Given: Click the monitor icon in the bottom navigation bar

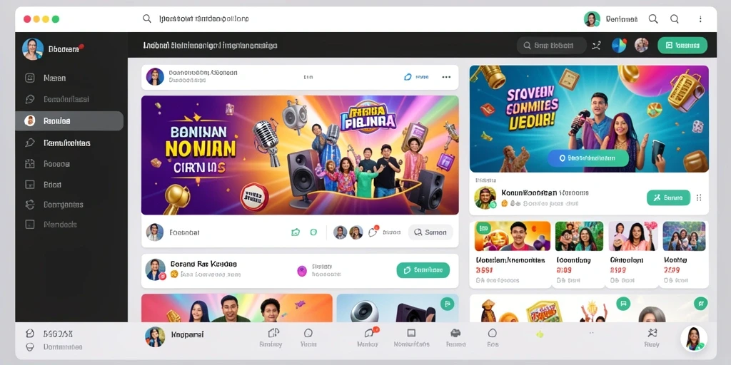Looking at the screenshot, I should coord(411,333).
